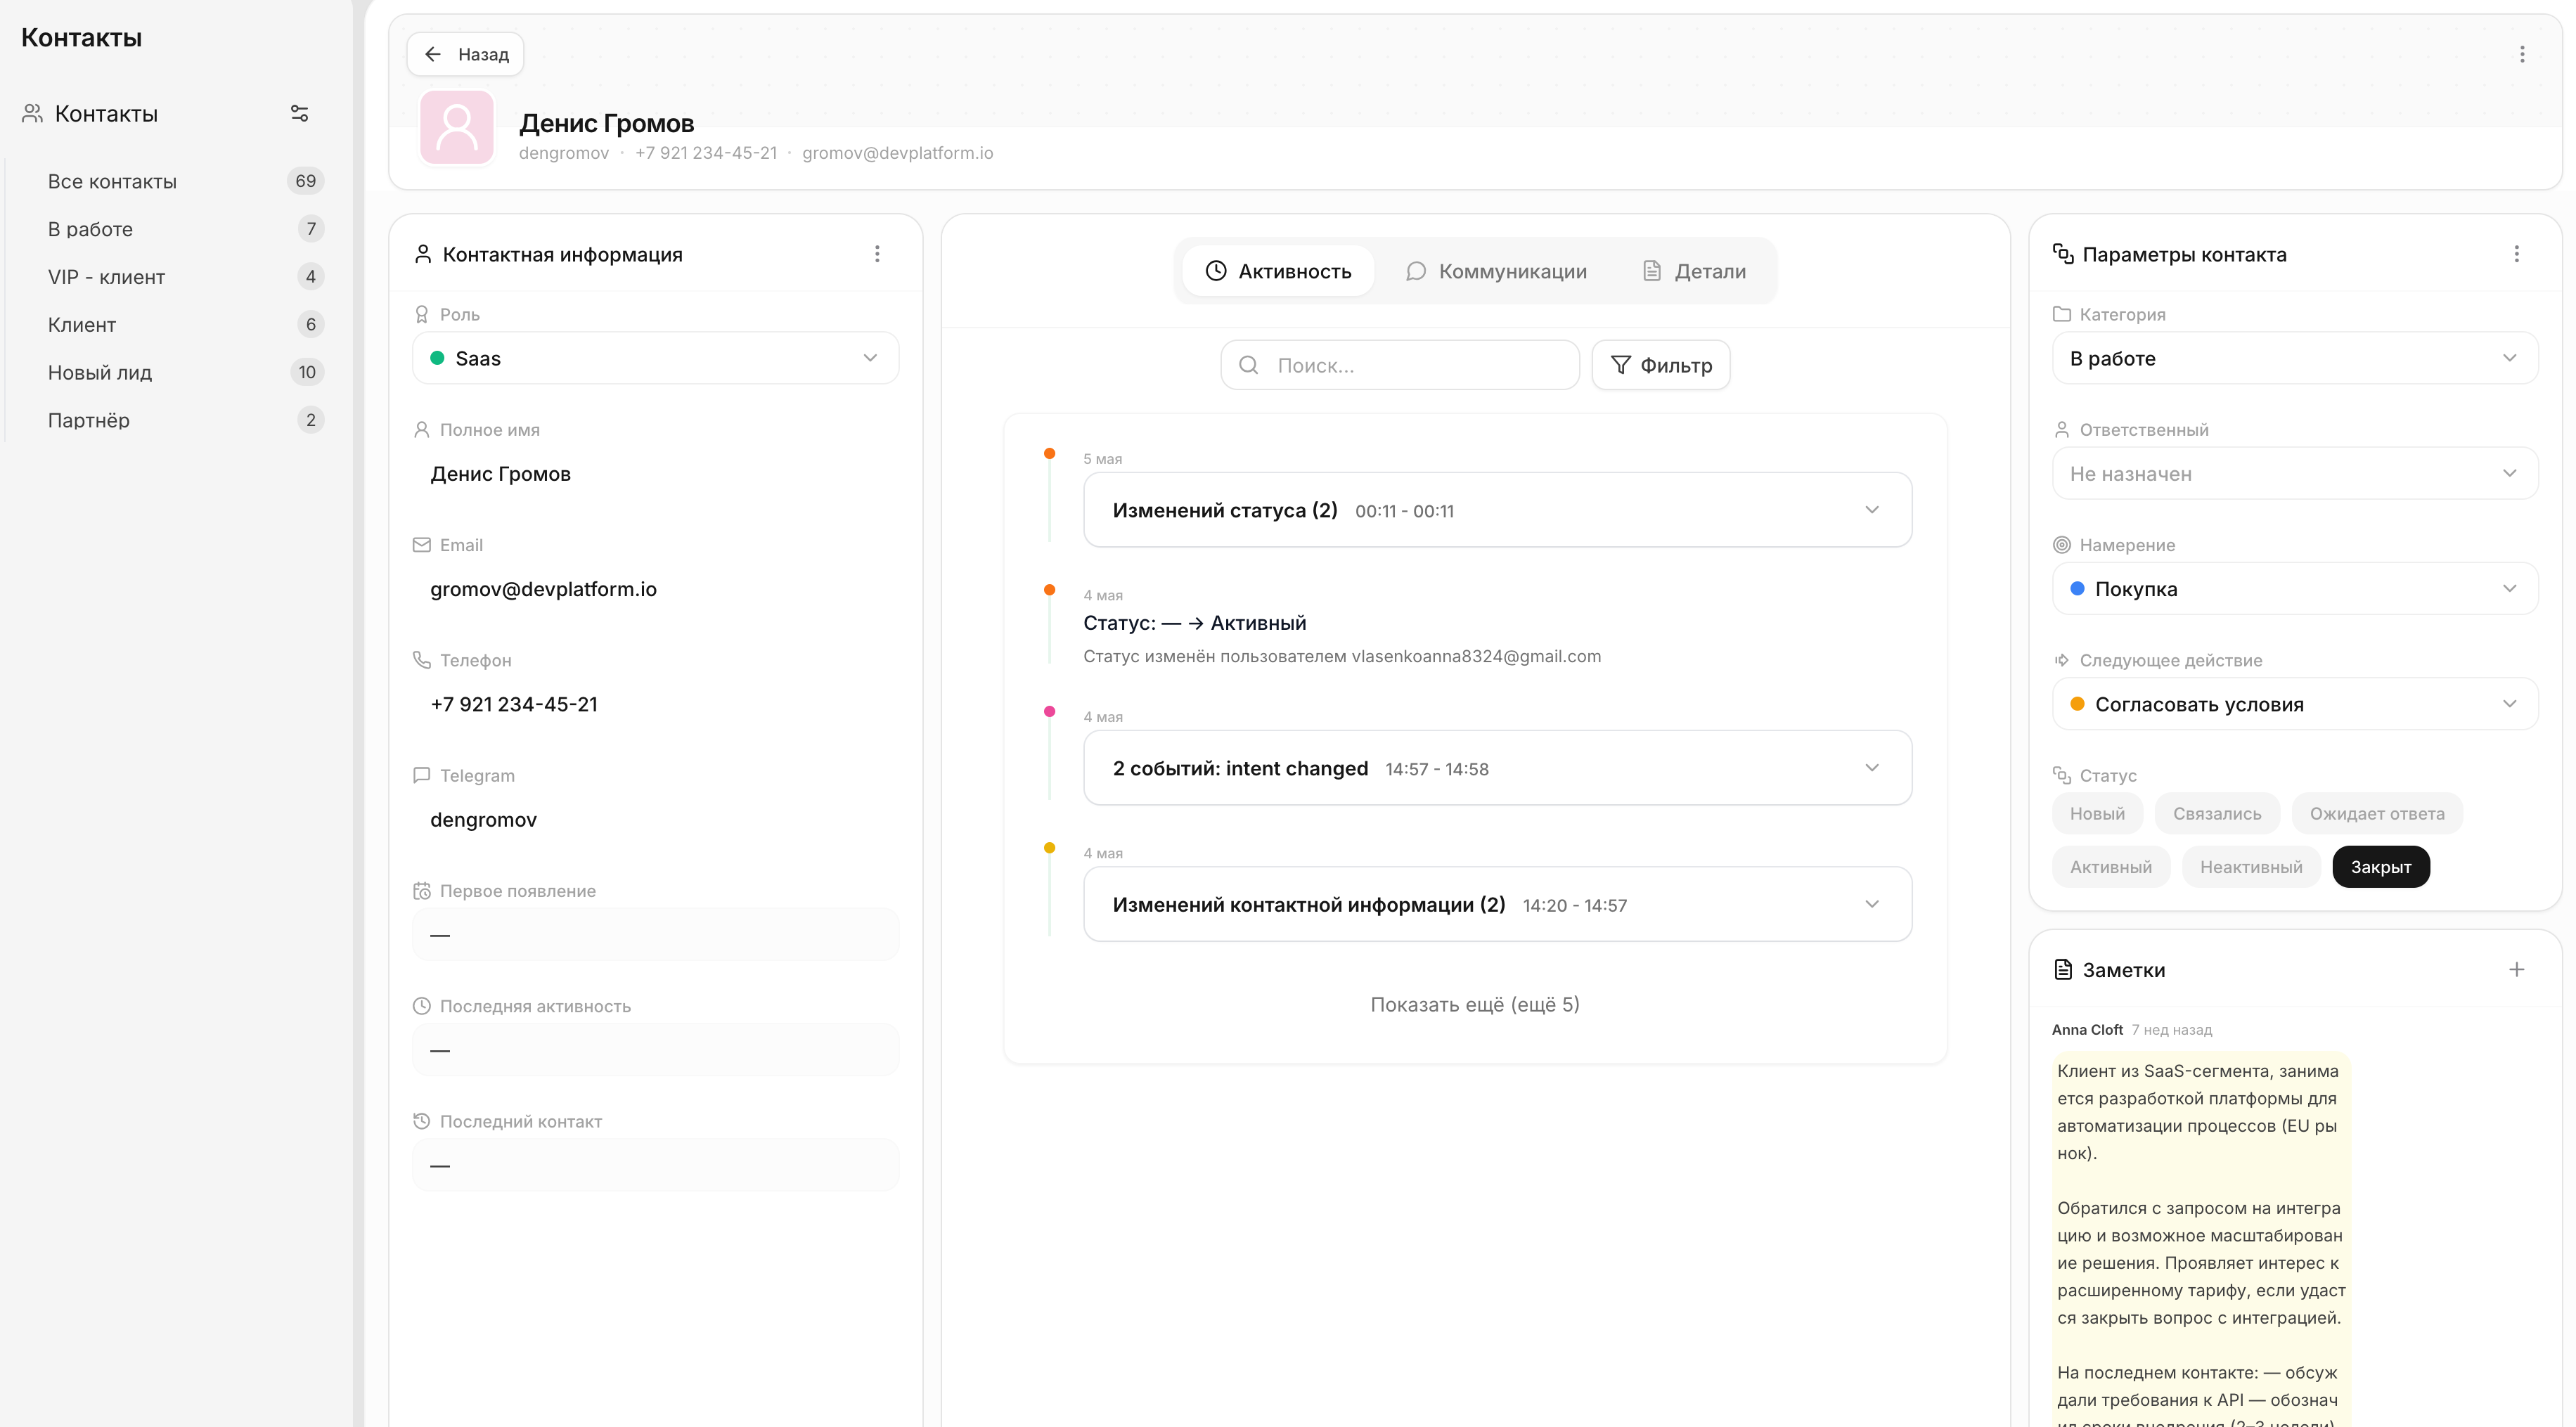Click the Контакты people icon in sidebar

[33, 114]
